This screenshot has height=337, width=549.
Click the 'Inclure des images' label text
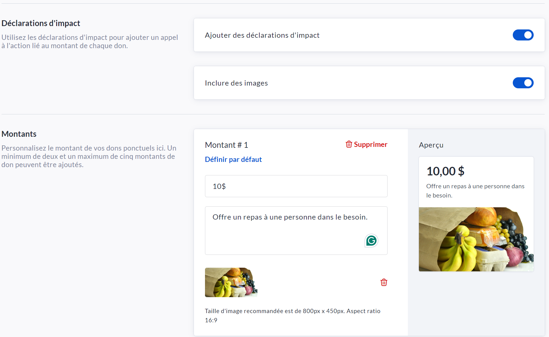coord(236,83)
